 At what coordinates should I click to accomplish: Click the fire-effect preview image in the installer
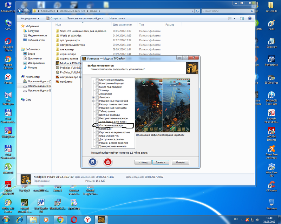(x=162, y=105)
